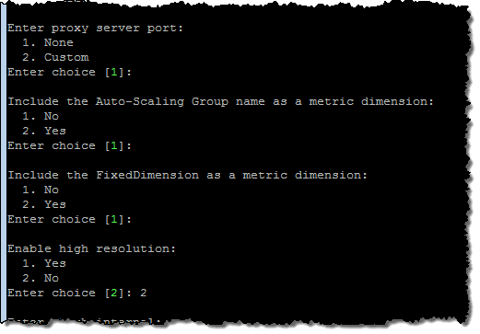480x334 pixels.
Task: Select option '2. Custom' under proxy port
Action: [x=55, y=57]
